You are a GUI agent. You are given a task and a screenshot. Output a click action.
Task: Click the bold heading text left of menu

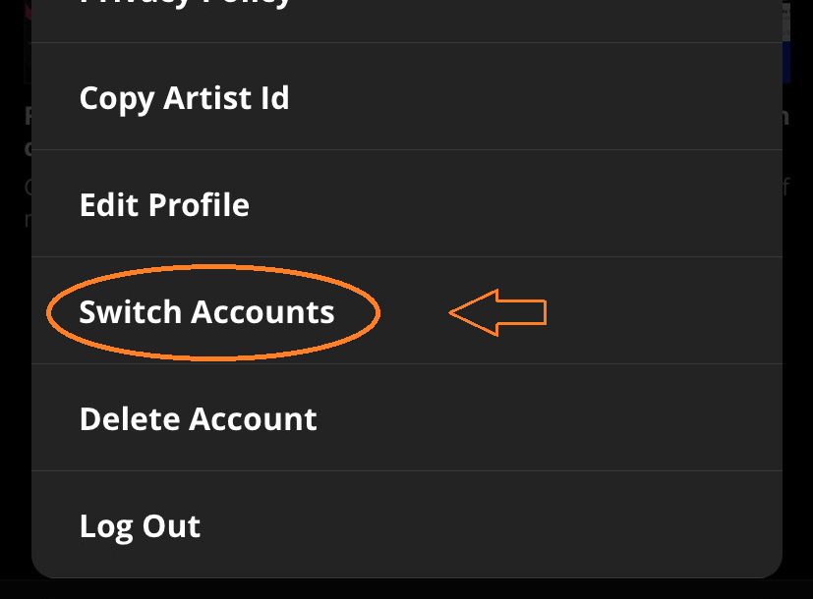coord(28,116)
